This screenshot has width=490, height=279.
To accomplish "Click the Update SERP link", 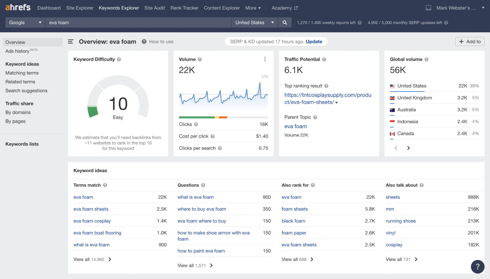I will point(314,42).
